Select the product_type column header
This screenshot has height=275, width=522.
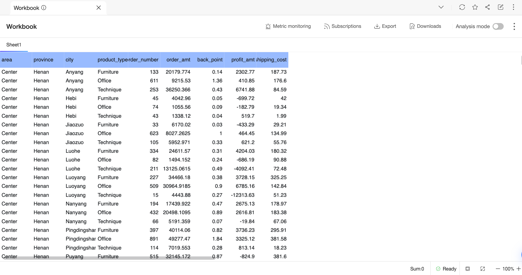(112, 60)
